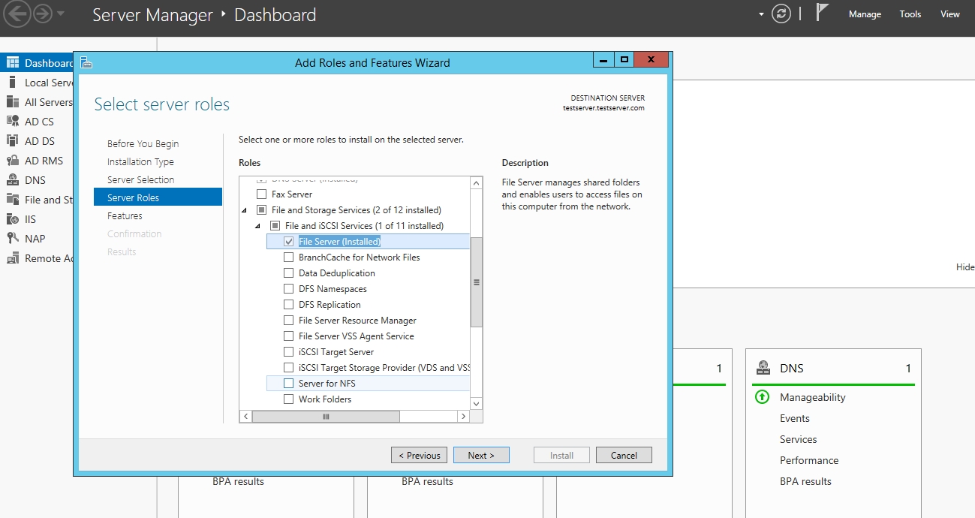
Task: Enable the Server for NFS checkbox
Action: click(x=289, y=384)
